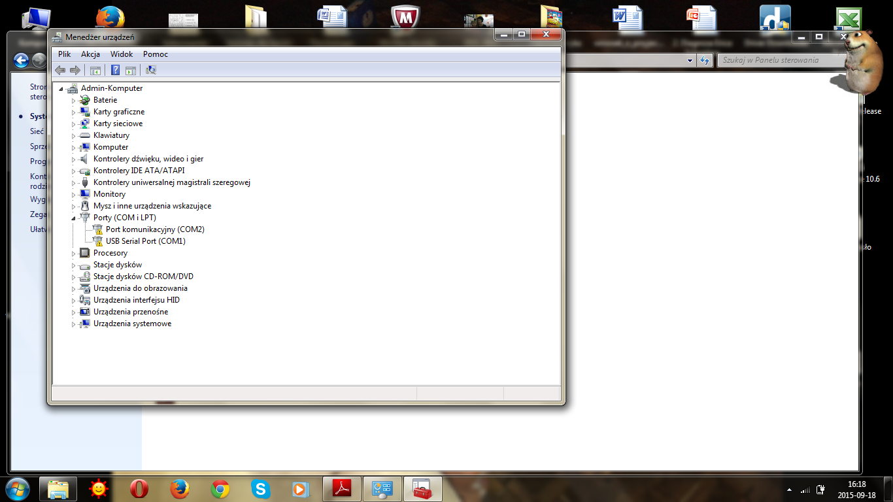Viewport: 893px width, 502px height.
Task: Click the network signal tray icon
Action: point(805,490)
